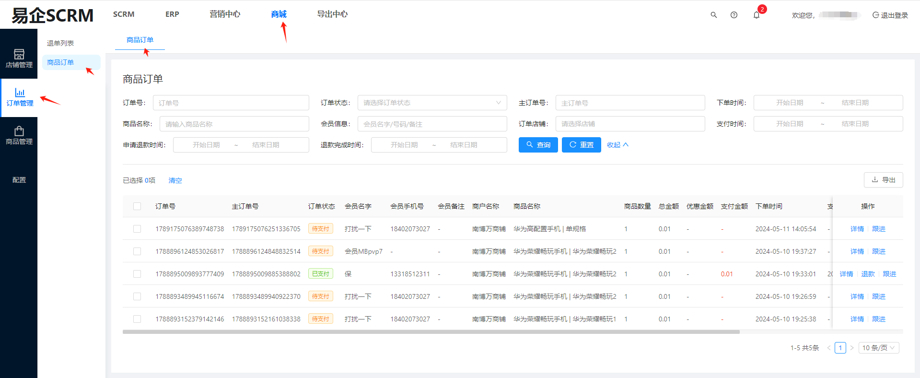Check the row for order 1788893489945116674
This screenshot has height=378, width=920.
click(137, 296)
